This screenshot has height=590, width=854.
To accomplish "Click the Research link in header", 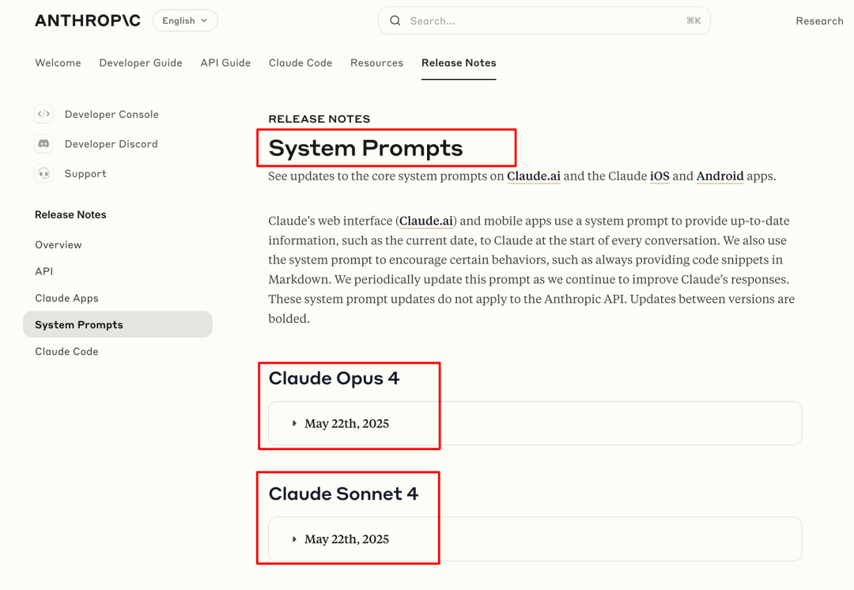I will [819, 21].
